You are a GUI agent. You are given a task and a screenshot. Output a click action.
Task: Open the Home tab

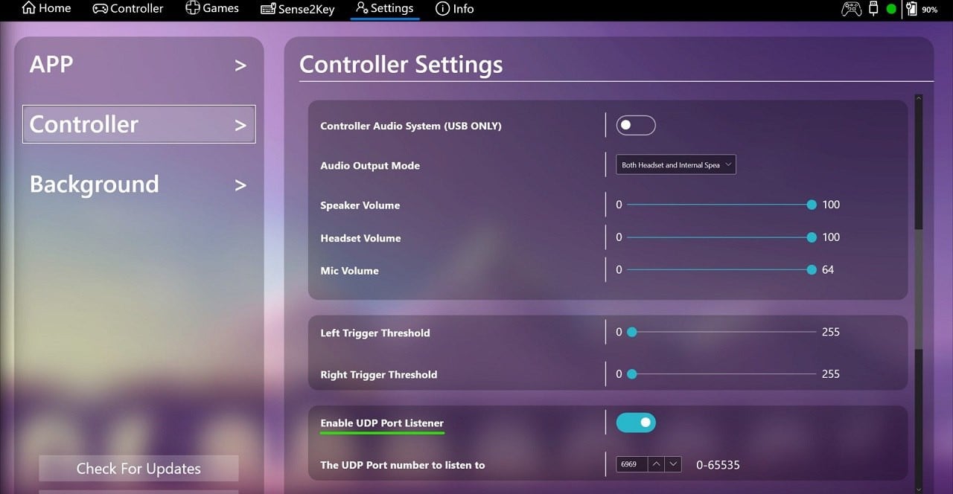(46, 9)
